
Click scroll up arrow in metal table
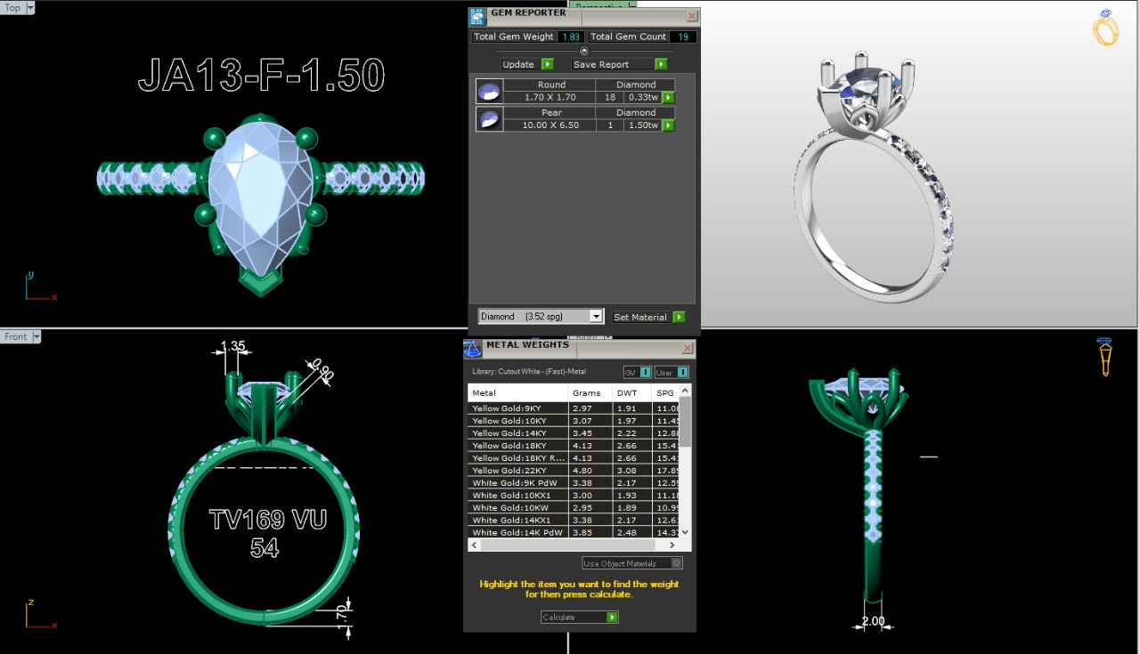(685, 391)
